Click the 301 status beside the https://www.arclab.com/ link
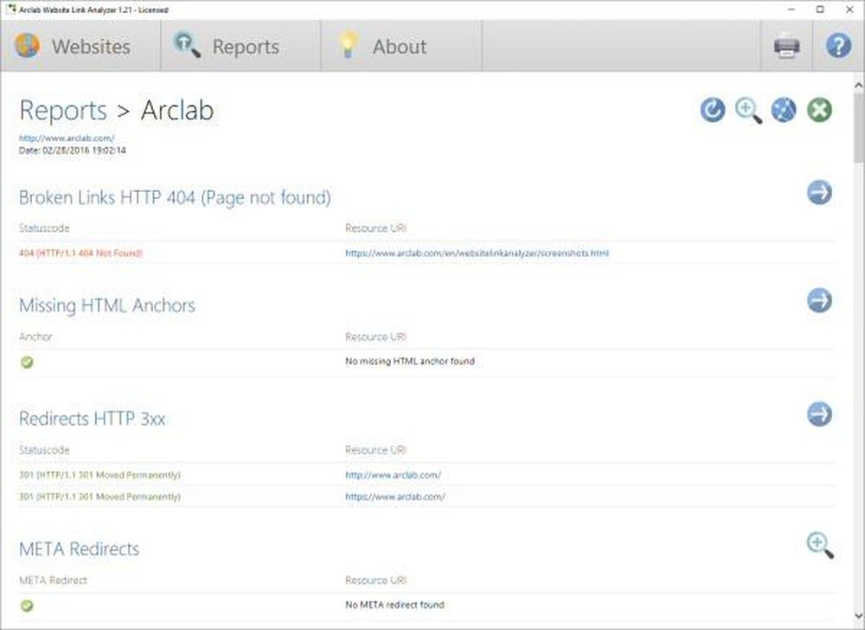Viewport: 865px width, 630px height. [99, 497]
